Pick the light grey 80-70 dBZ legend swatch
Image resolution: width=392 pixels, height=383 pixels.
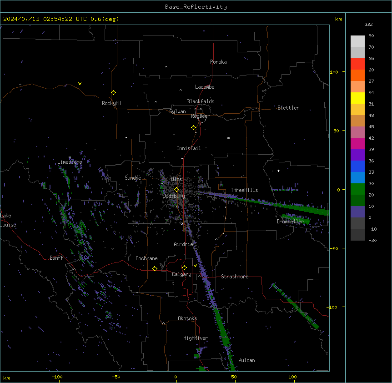tap(357, 41)
